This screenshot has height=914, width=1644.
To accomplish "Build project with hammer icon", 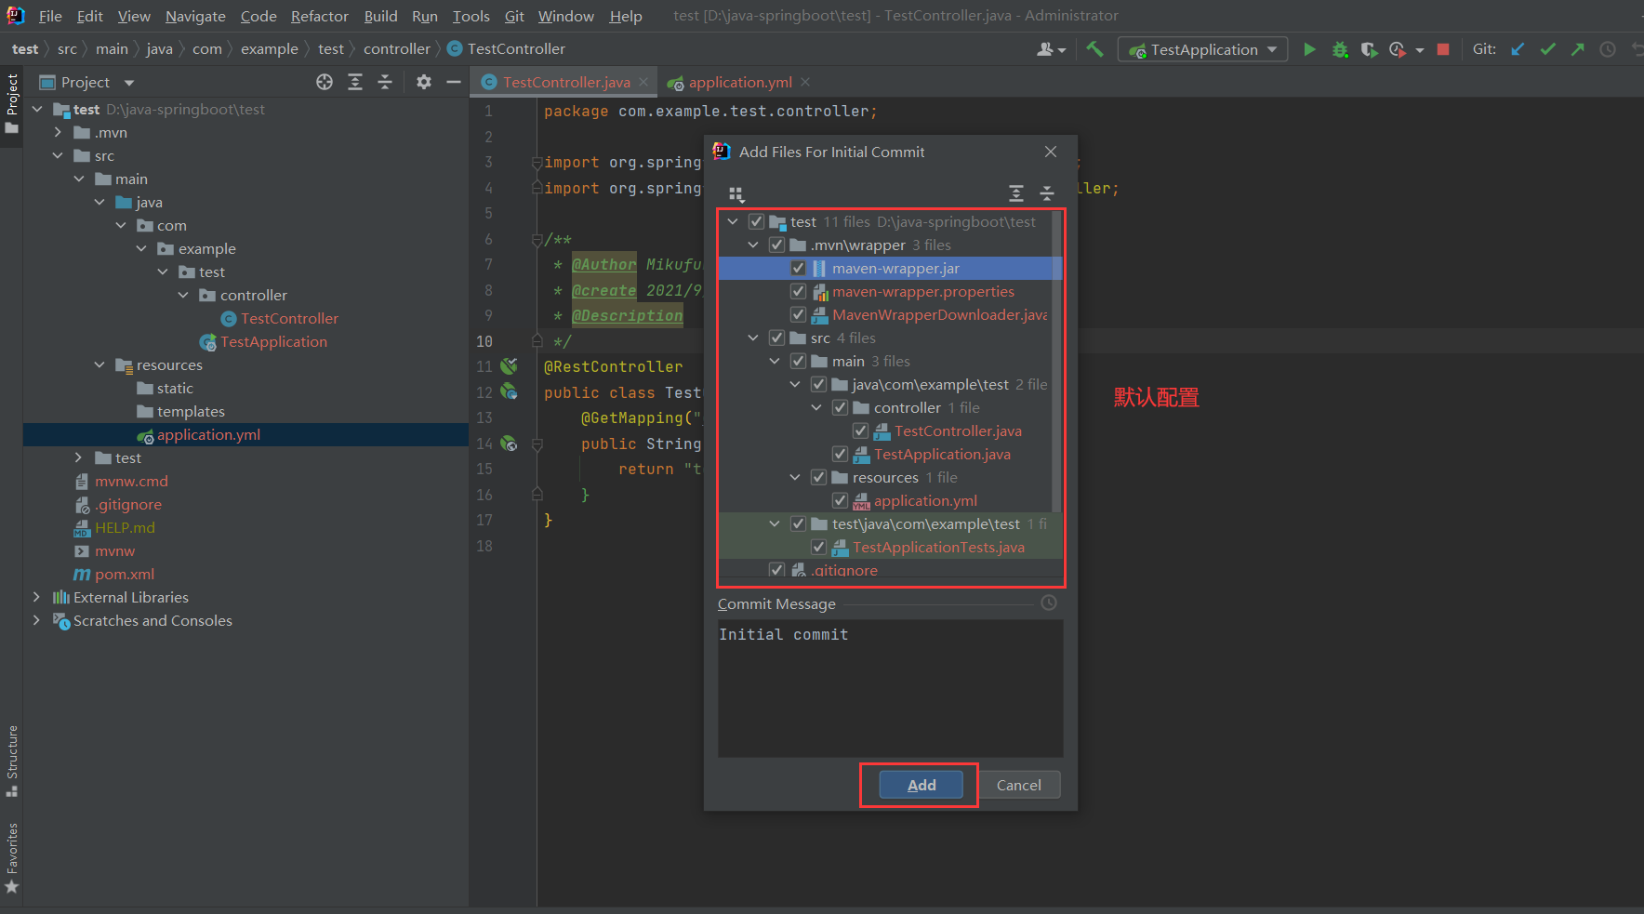I will (1095, 49).
